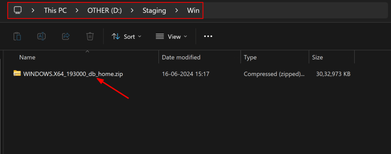Click the Delete trash can icon

[x=90, y=37]
